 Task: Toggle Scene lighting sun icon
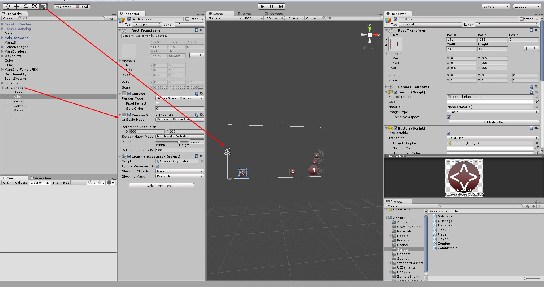[276, 18]
